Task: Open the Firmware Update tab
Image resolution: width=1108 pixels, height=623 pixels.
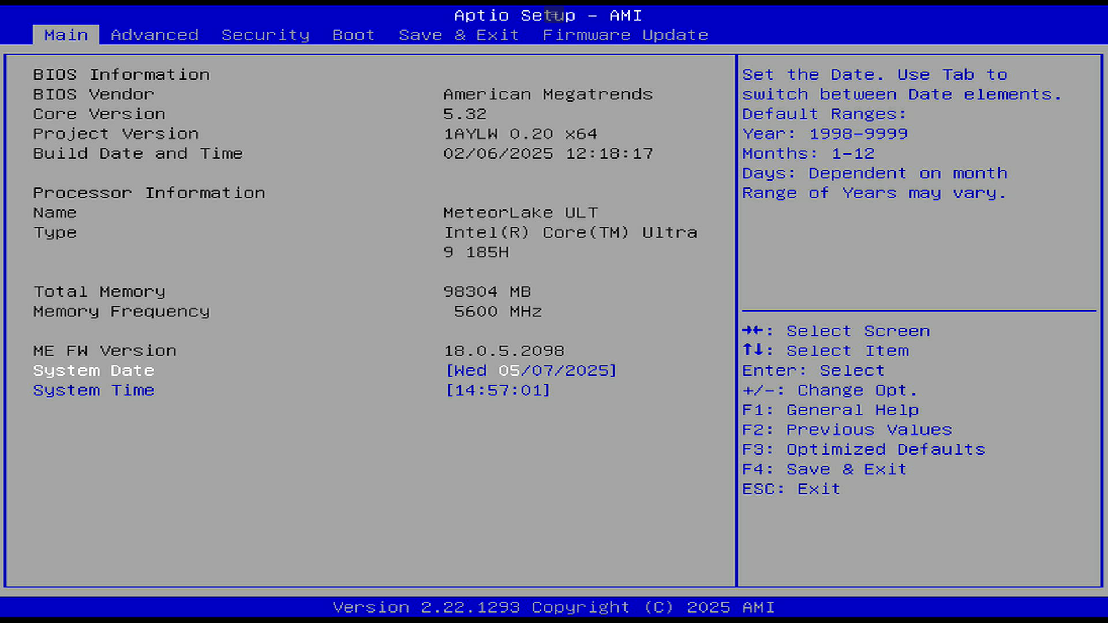Action: [625, 35]
